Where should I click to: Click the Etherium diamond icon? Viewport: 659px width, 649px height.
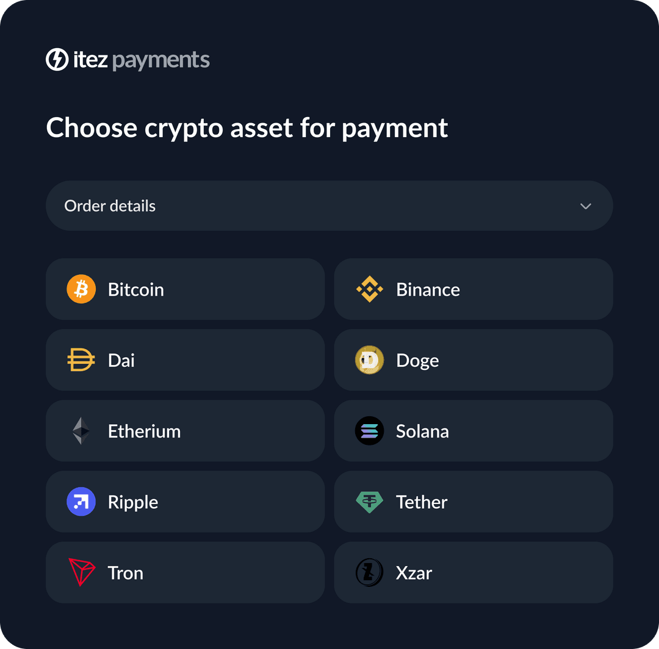81,431
